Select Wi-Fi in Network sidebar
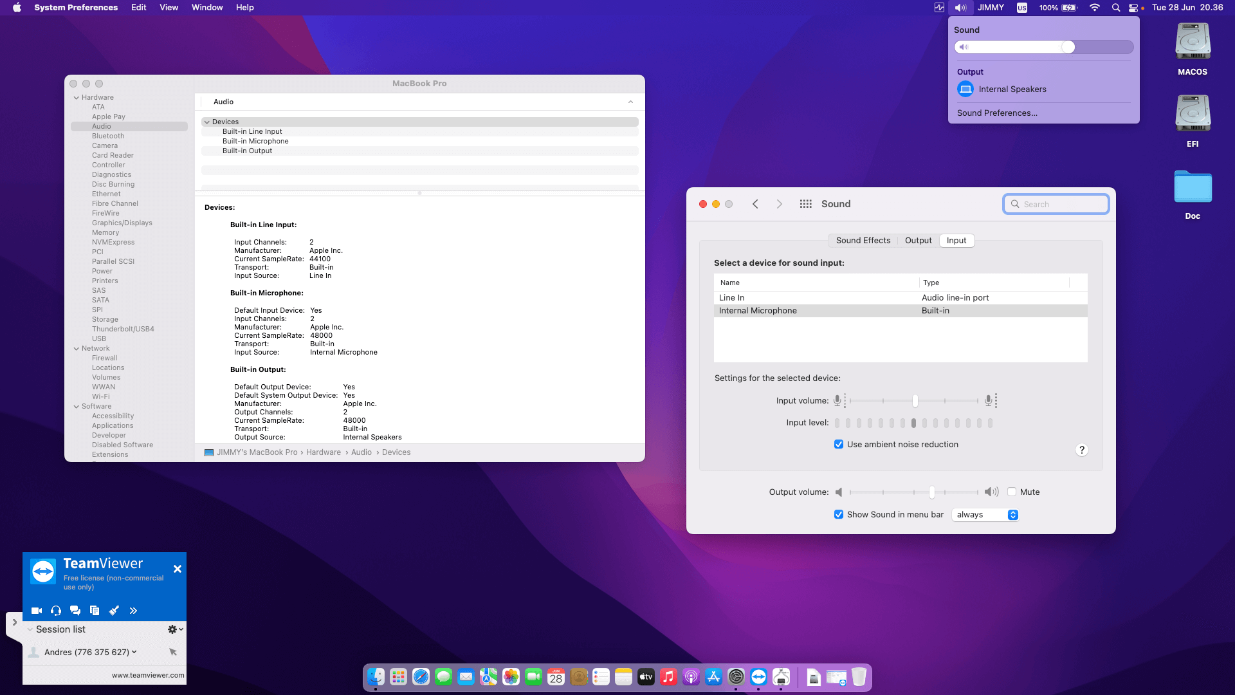This screenshot has width=1235, height=695. click(101, 397)
